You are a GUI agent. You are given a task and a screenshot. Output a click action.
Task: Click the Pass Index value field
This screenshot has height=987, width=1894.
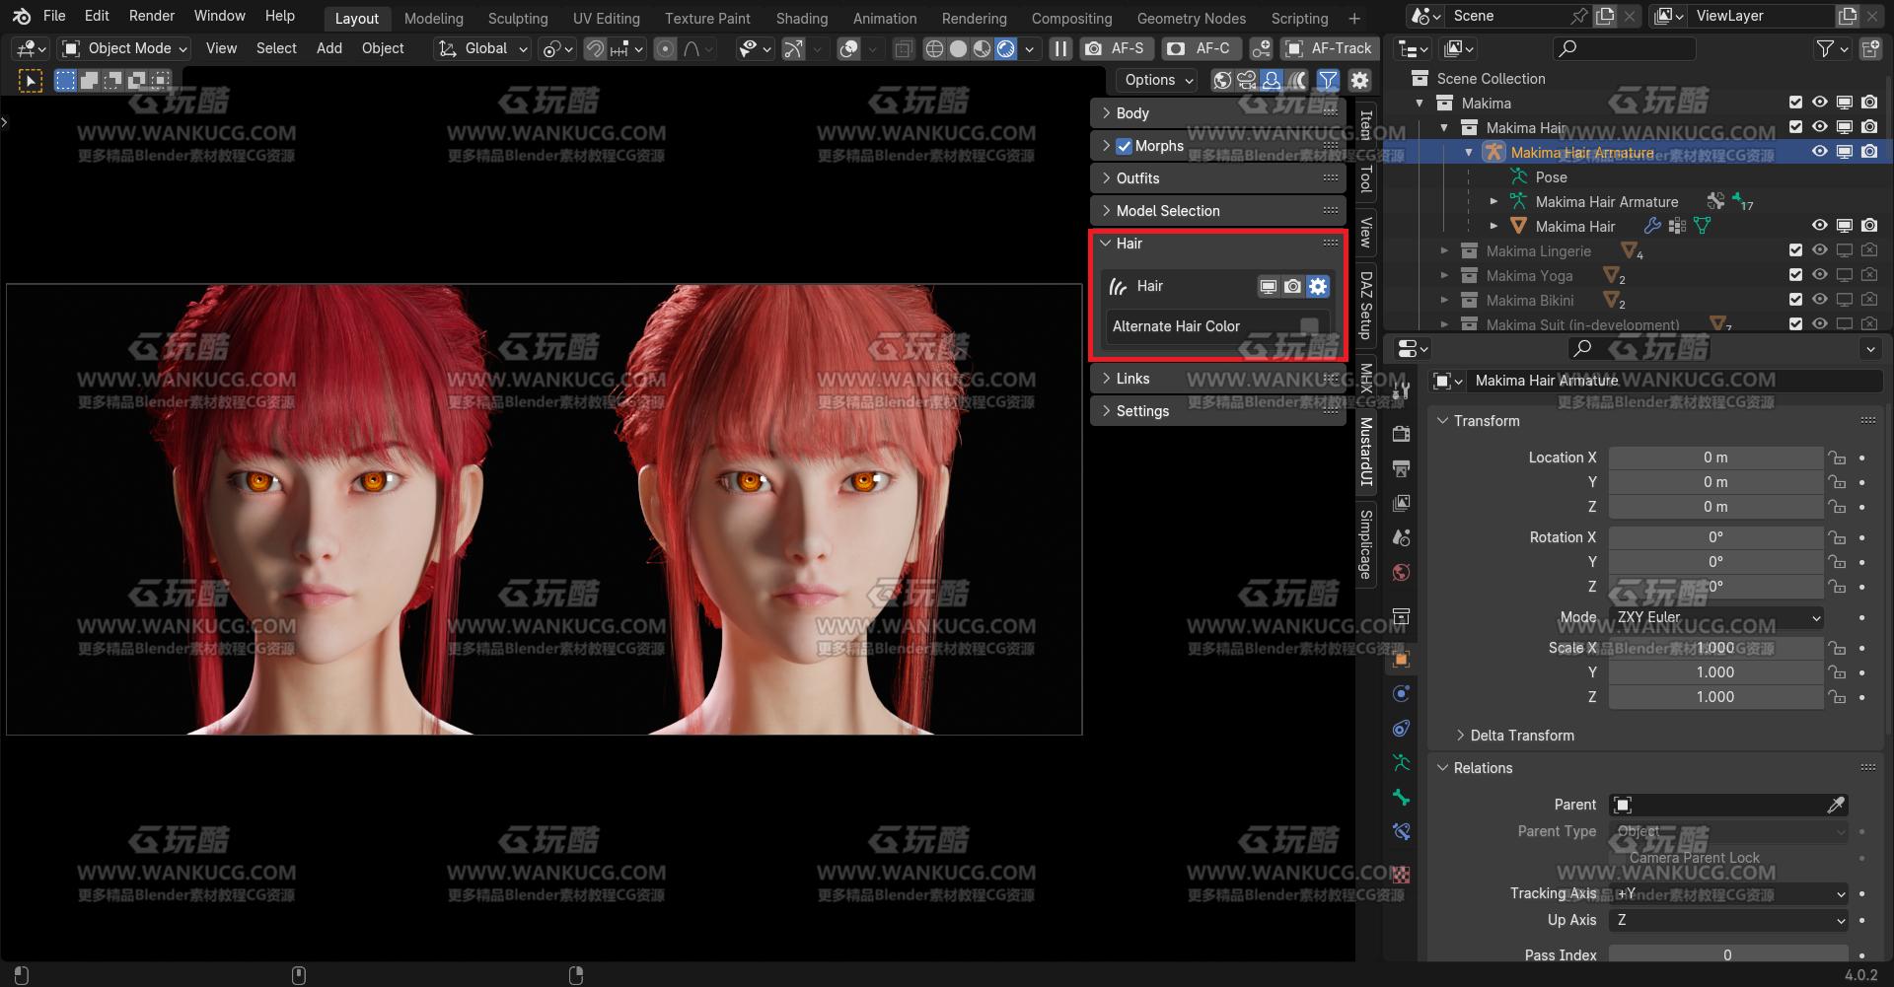coord(1728,954)
